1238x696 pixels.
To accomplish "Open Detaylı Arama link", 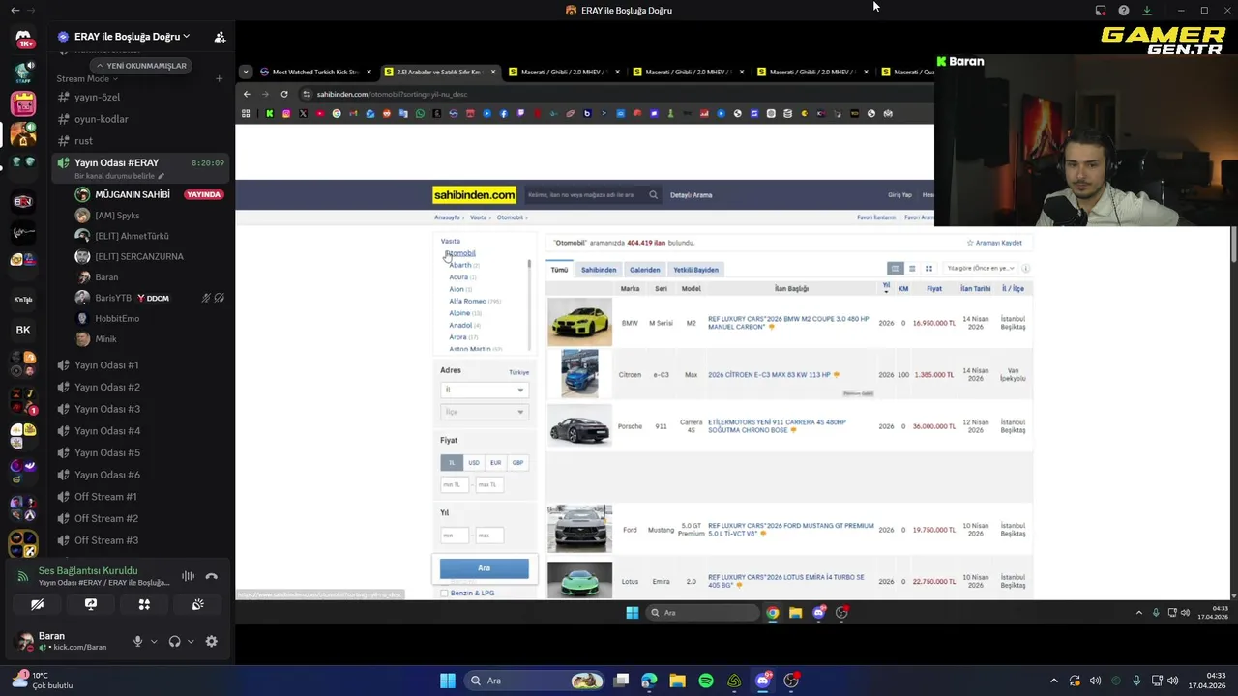I will [x=691, y=195].
